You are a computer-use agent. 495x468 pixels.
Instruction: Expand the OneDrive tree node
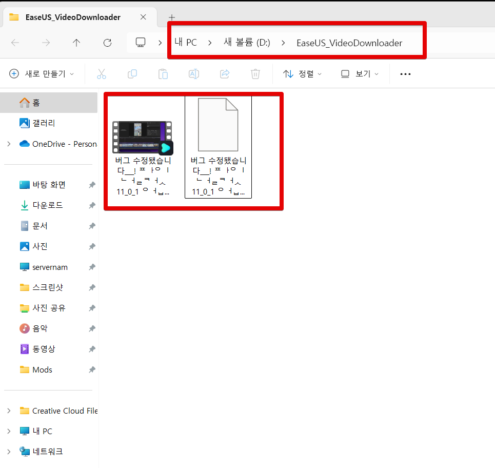[9, 144]
